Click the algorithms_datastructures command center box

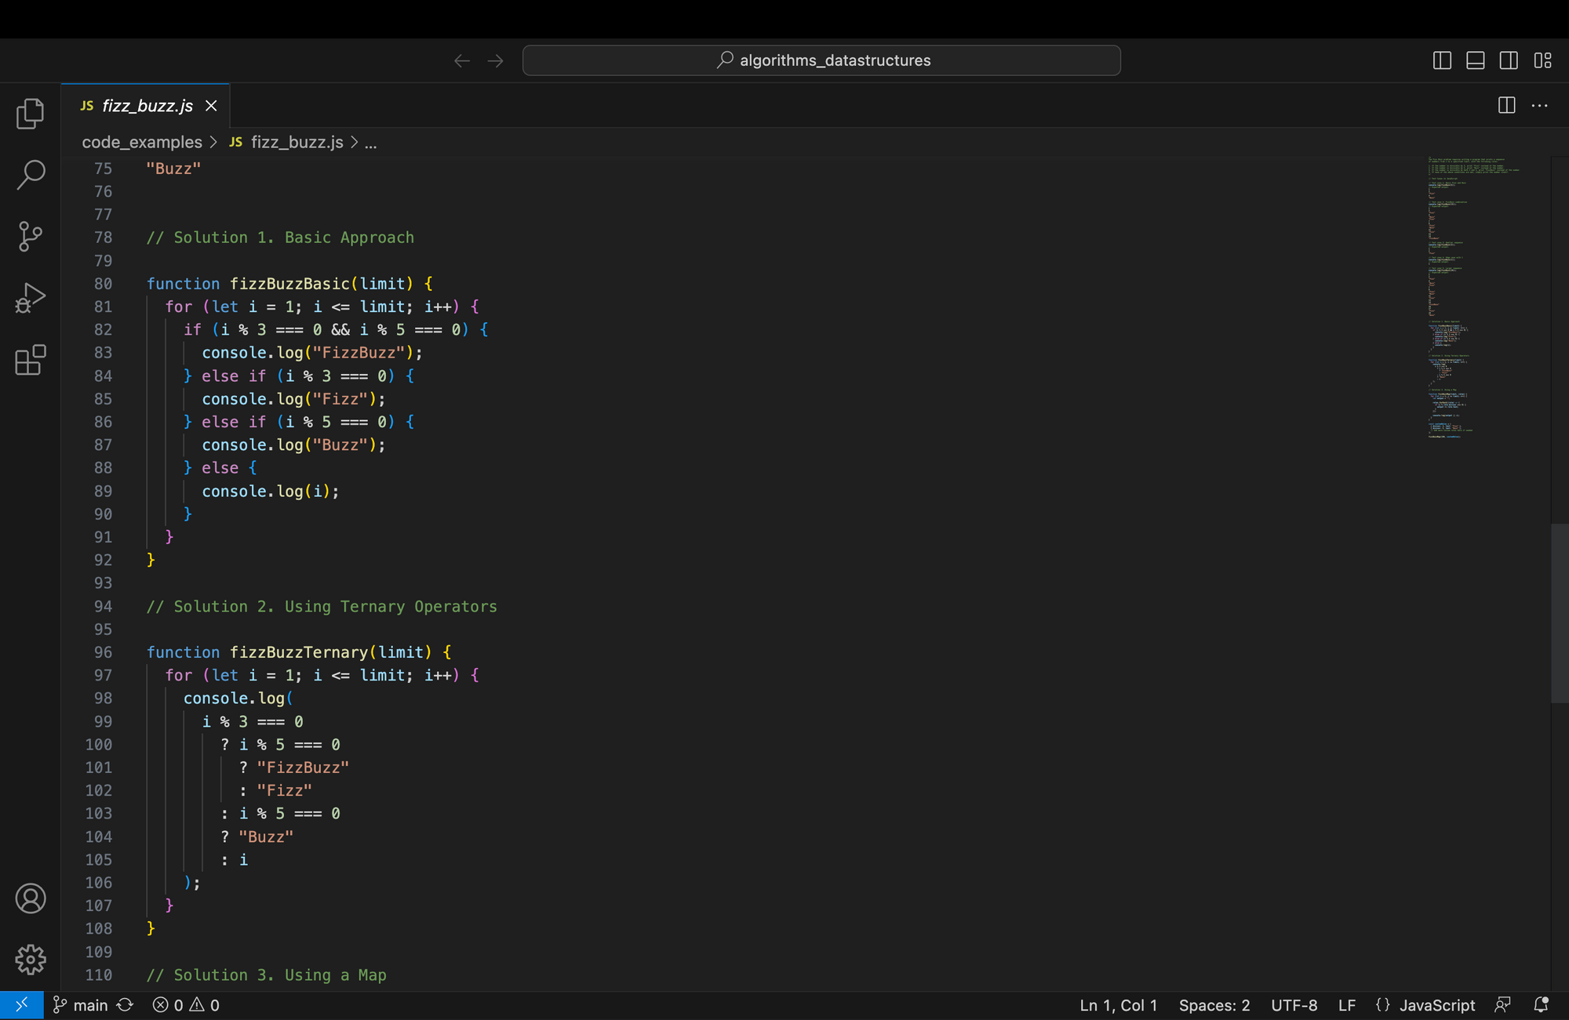click(x=821, y=60)
